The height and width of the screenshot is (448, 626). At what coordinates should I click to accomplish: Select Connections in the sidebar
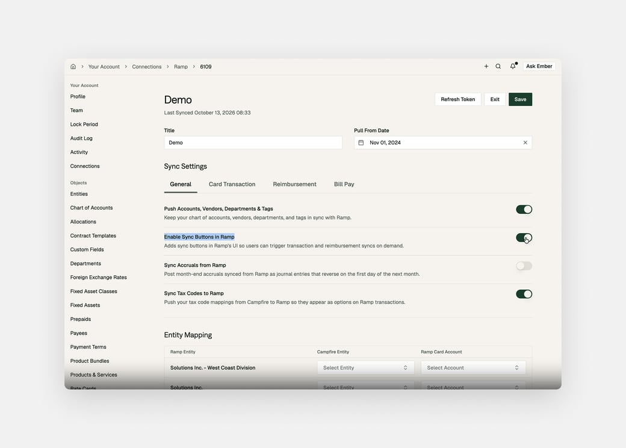coord(85,166)
